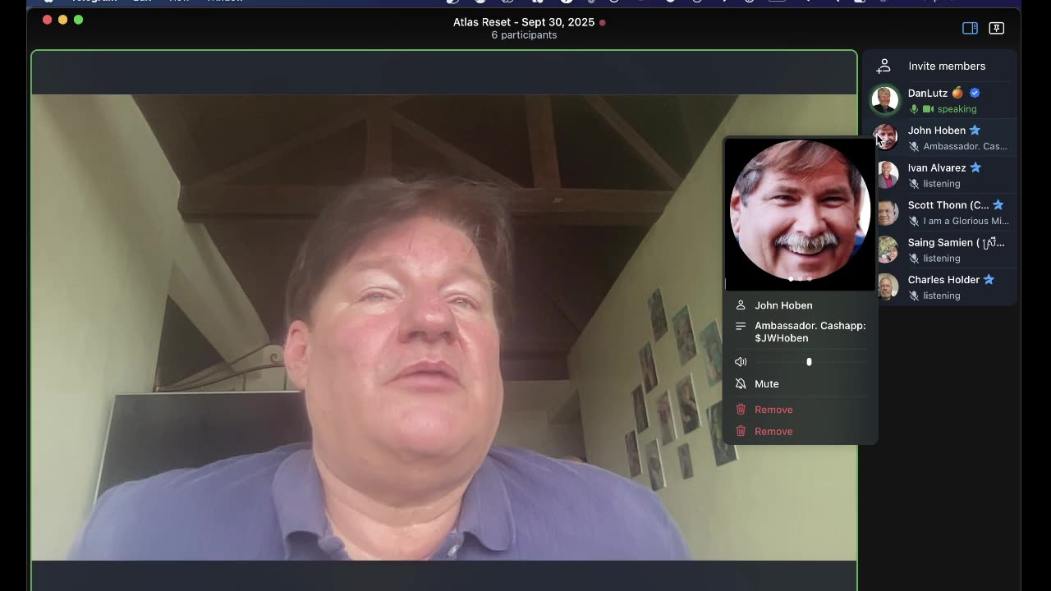Click the speaker volume icon in the popup
This screenshot has height=591, width=1051.
tap(741, 362)
